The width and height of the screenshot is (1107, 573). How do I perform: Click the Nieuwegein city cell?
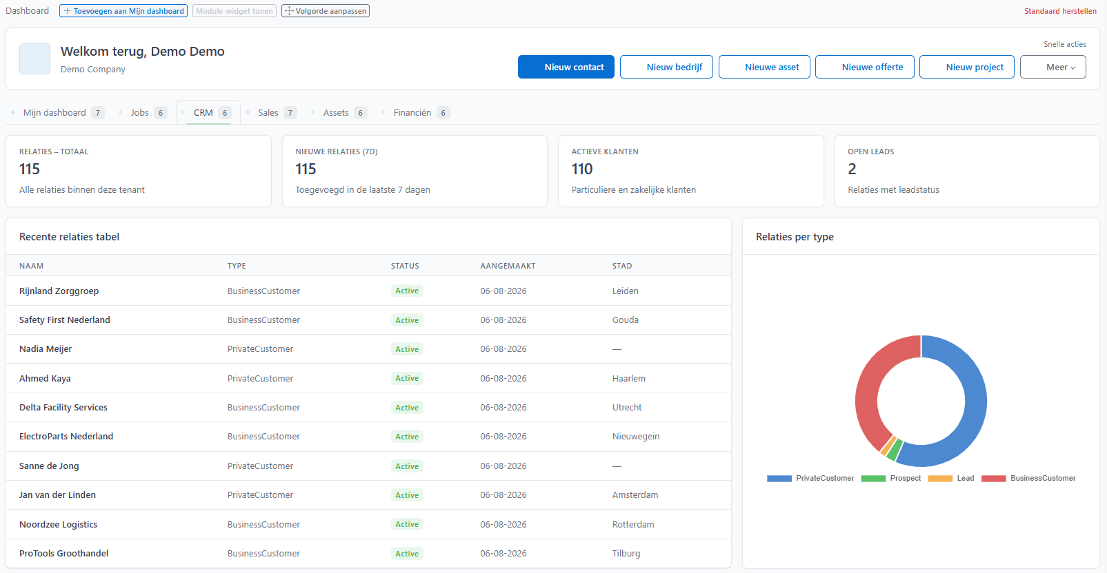(x=636, y=436)
